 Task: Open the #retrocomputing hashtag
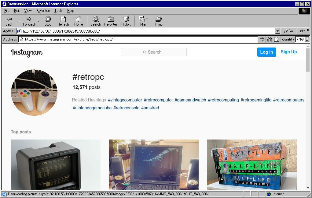tap(223, 100)
